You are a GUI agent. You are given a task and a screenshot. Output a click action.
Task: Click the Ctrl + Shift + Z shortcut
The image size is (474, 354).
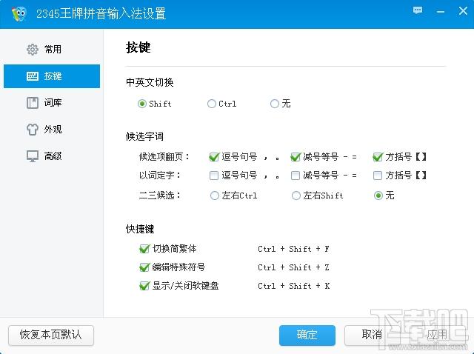coord(293,267)
